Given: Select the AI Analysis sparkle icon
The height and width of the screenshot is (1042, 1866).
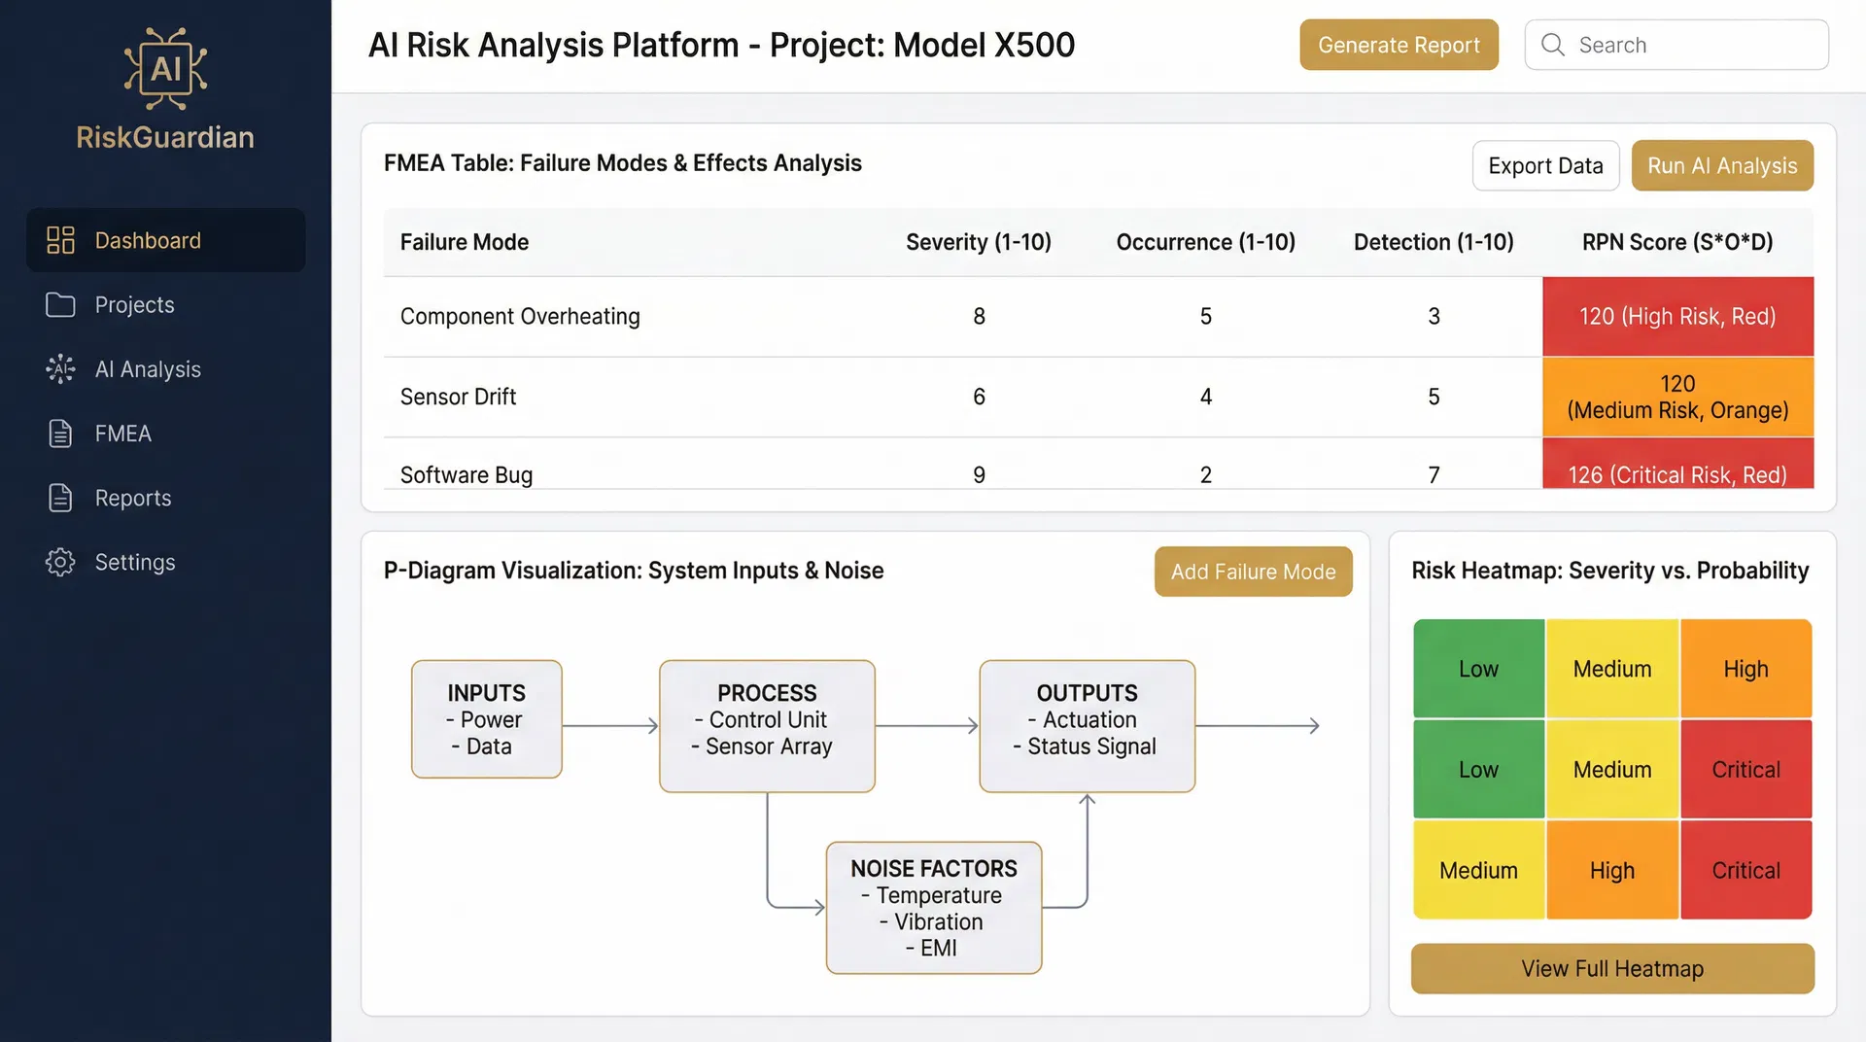Looking at the screenshot, I should (x=59, y=368).
